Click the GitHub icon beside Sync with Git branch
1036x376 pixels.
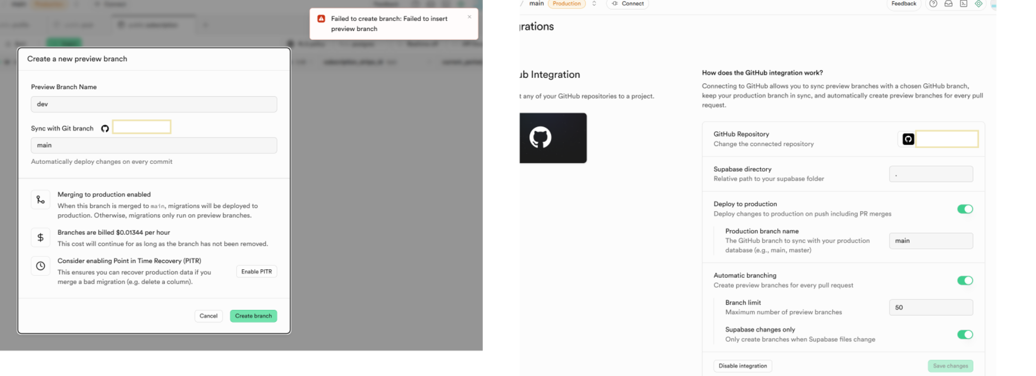pos(105,129)
